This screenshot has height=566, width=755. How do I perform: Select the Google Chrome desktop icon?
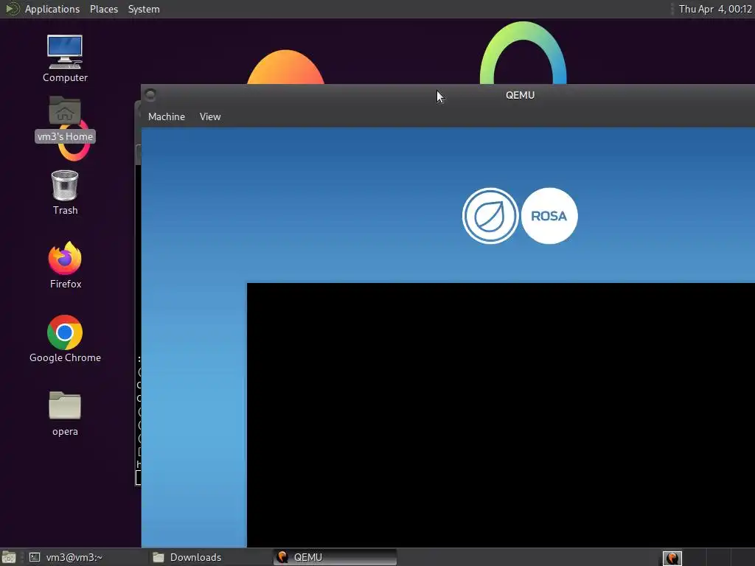[x=65, y=339]
